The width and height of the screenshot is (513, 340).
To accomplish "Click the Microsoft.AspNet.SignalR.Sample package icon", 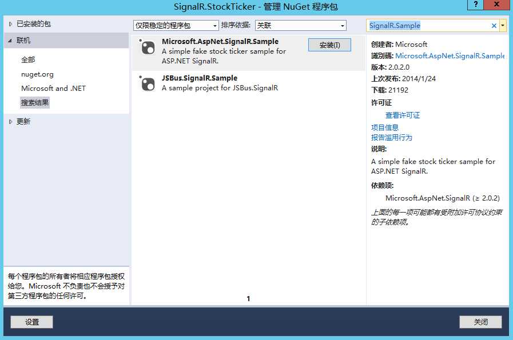I will pos(148,47).
